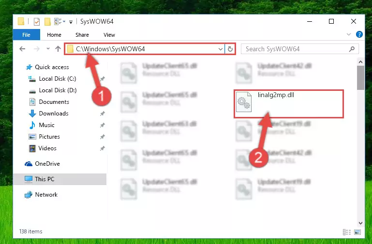Open Local Disk (D:) in sidebar
Image resolution: width=372 pixels, height=244 pixels.
coord(53,90)
